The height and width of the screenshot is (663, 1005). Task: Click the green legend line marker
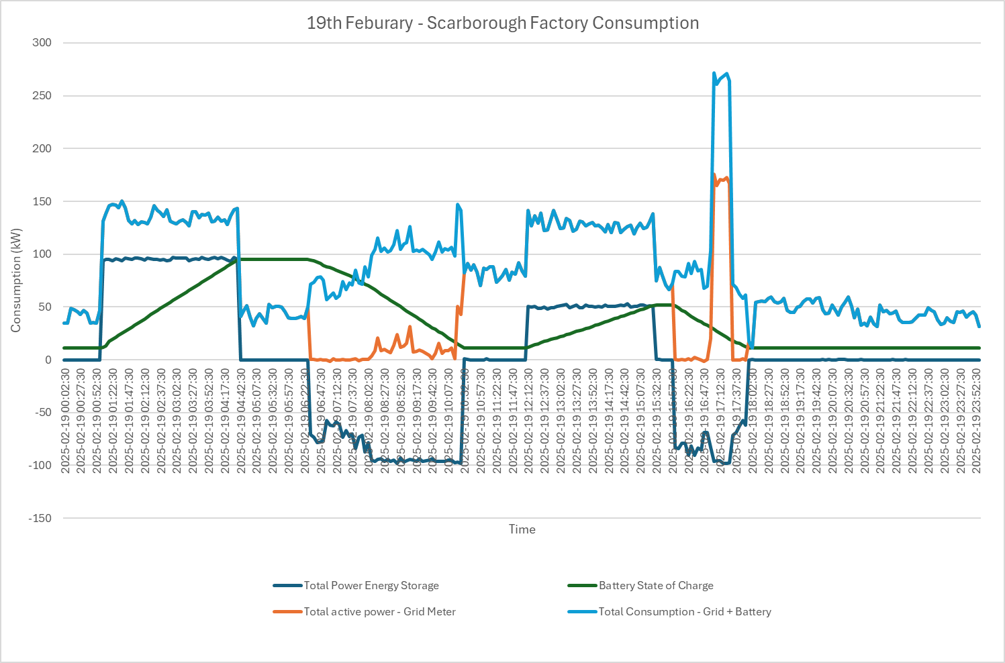[x=582, y=586]
